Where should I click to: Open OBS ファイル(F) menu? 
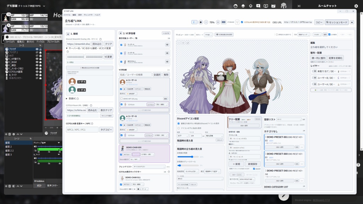pos(10,42)
